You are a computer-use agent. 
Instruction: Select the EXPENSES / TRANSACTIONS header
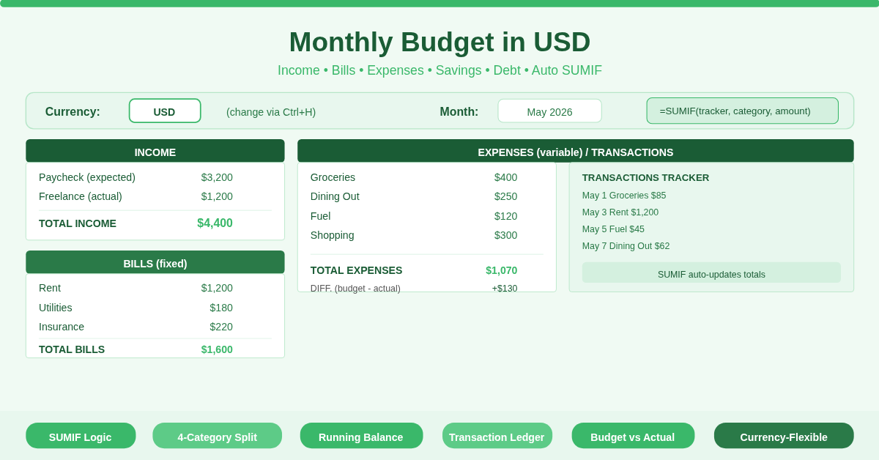pyautogui.click(x=575, y=152)
